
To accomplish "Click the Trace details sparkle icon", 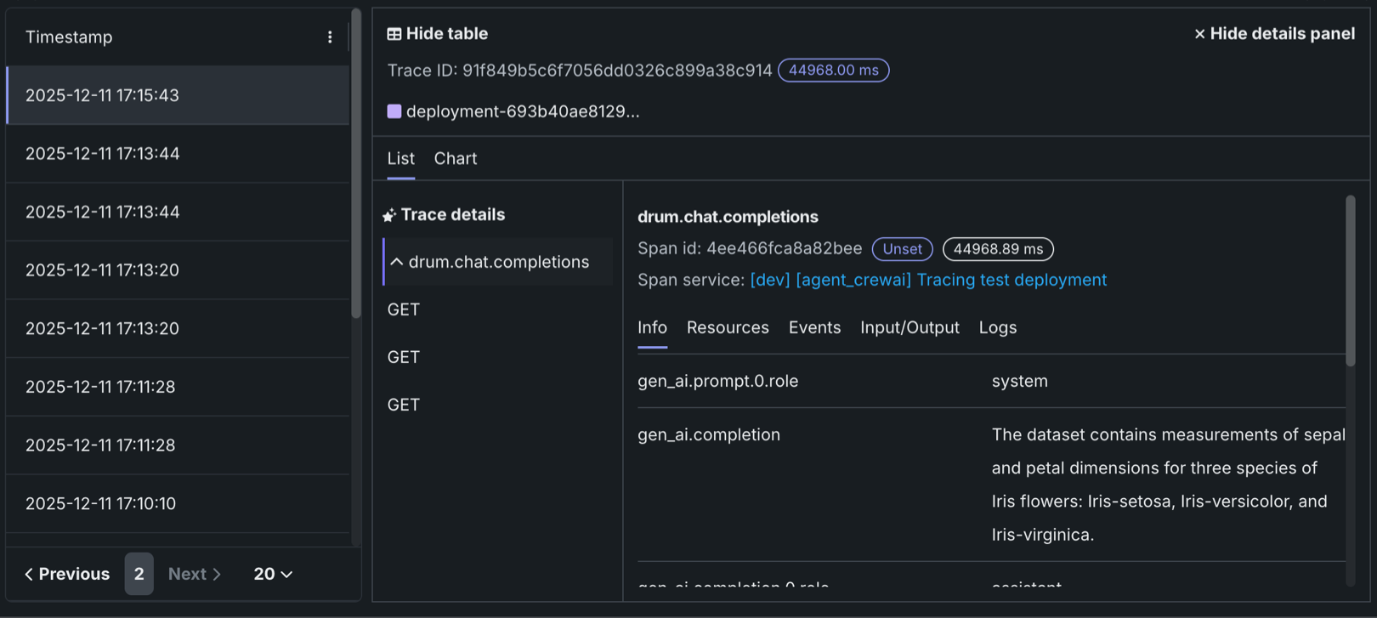I will point(389,215).
